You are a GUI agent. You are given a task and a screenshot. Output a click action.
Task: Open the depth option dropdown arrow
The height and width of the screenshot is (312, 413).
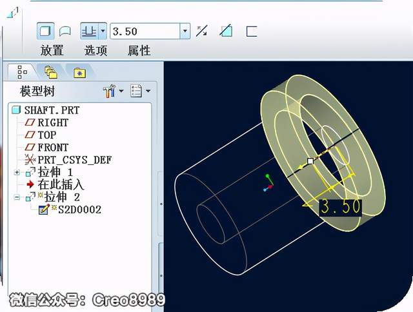click(103, 31)
